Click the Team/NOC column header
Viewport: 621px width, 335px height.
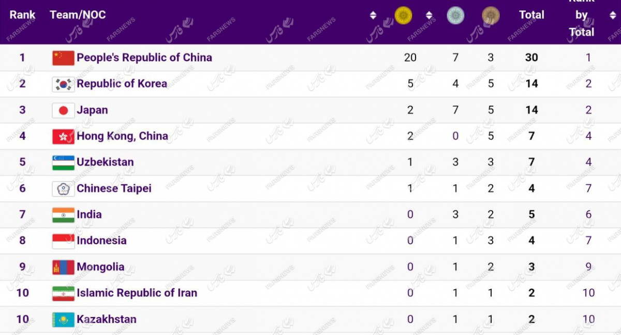click(78, 15)
